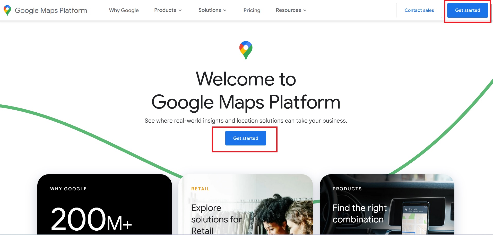The height and width of the screenshot is (235, 493).
Task: Open the Resources dropdown arrow
Action: click(305, 10)
